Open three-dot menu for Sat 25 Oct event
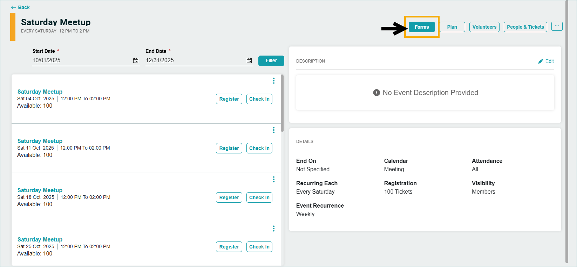 [274, 229]
